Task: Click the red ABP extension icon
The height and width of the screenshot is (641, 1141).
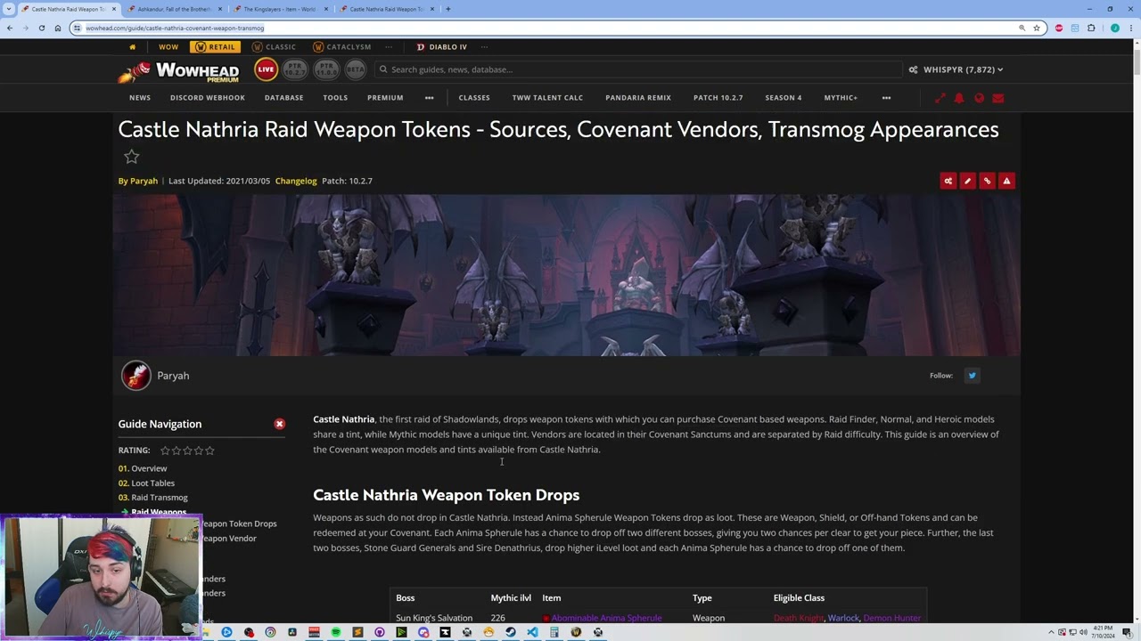Action: click(1058, 28)
